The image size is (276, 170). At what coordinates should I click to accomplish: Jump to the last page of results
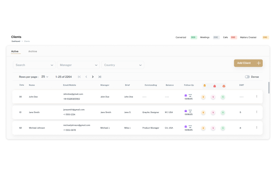pyautogui.click(x=100, y=77)
